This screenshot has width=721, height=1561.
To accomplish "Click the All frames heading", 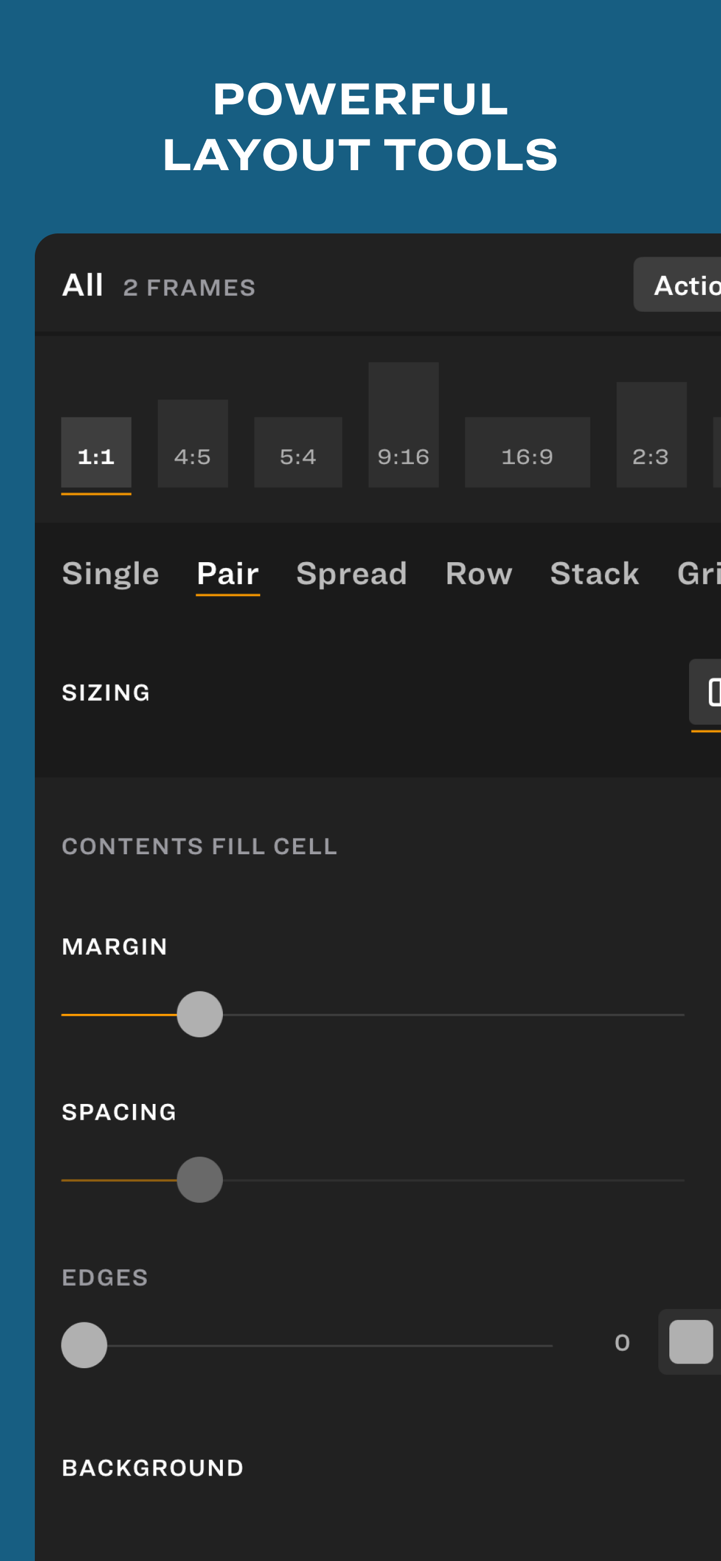I will point(83,285).
